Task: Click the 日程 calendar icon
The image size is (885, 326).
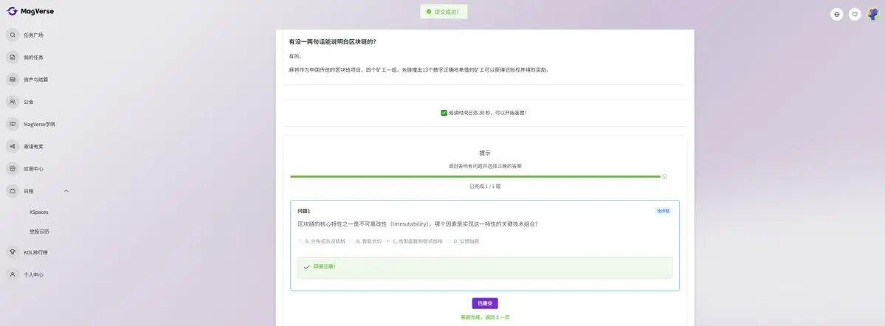Action: [x=13, y=190]
